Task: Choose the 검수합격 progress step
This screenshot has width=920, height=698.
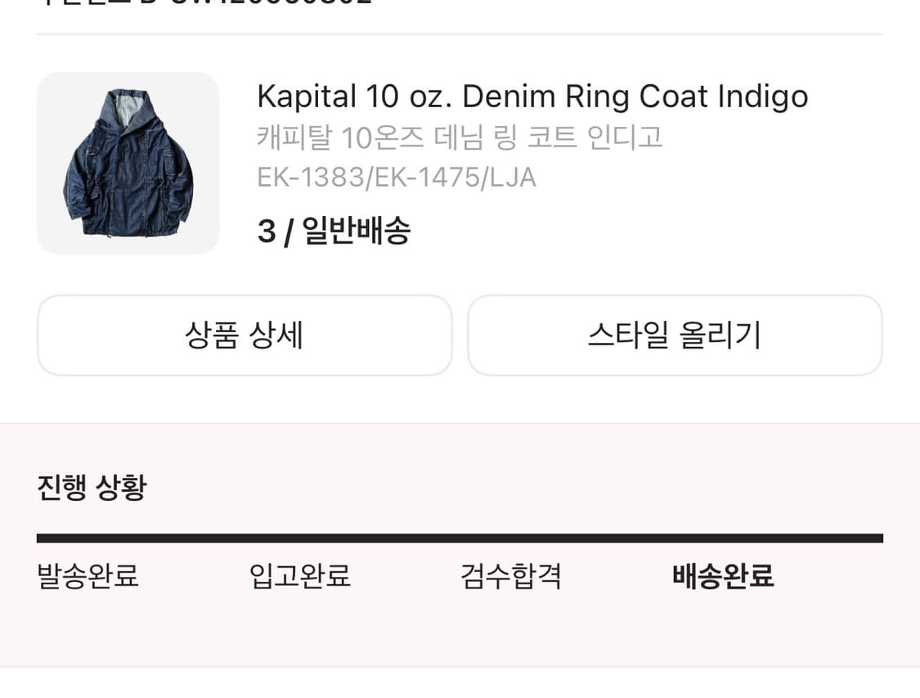Action: click(511, 576)
